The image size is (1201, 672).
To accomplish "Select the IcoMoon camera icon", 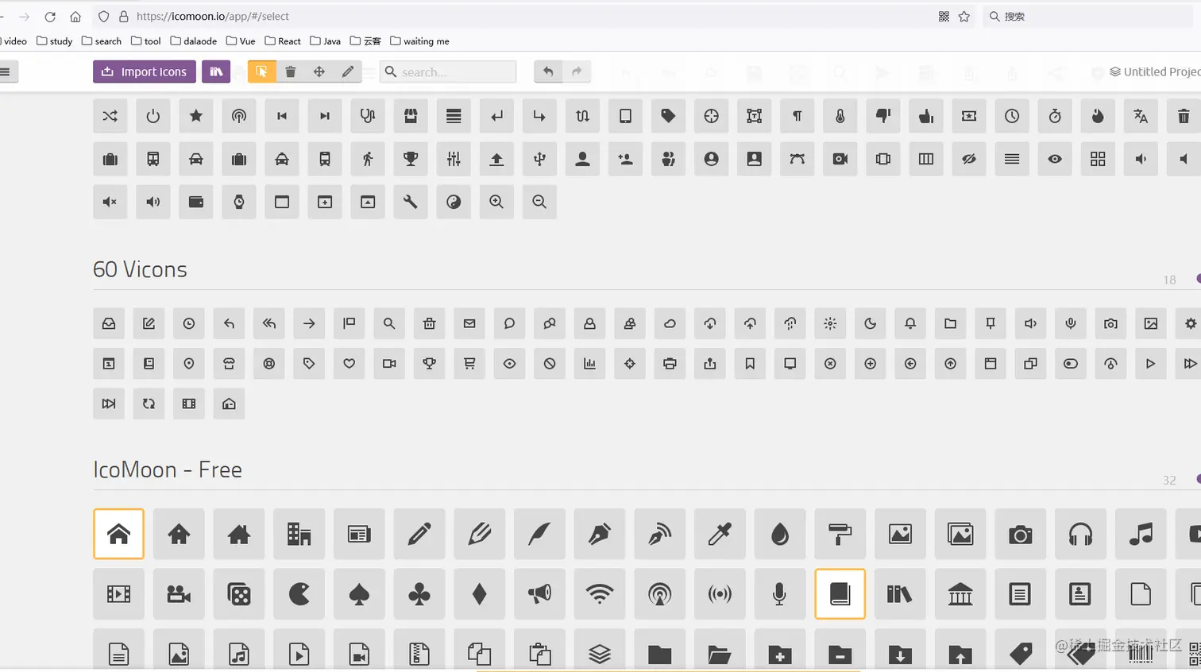I will 1020,534.
